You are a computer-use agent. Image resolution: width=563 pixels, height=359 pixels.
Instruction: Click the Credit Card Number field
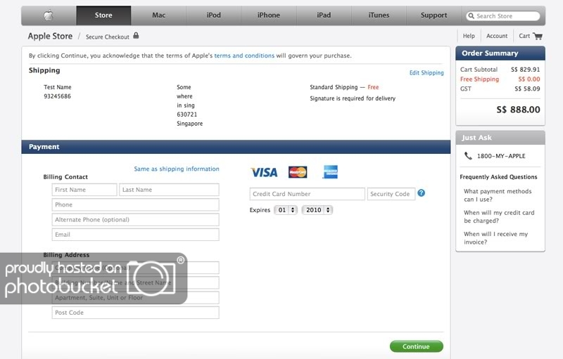pyautogui.click(x=308, y=194)
